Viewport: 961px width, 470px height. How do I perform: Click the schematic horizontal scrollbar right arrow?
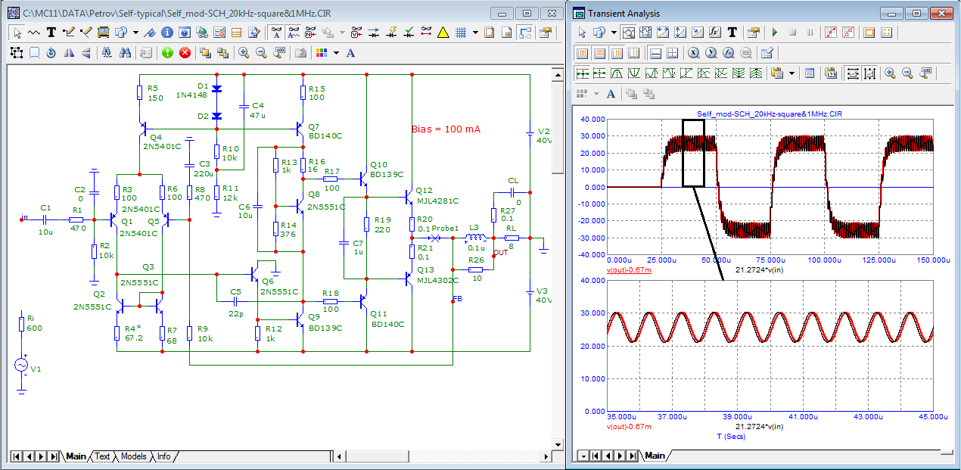(544, 456)
